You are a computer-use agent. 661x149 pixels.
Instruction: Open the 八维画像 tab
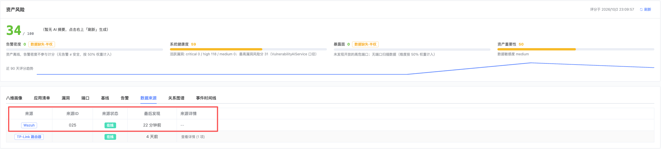point(14,98)
